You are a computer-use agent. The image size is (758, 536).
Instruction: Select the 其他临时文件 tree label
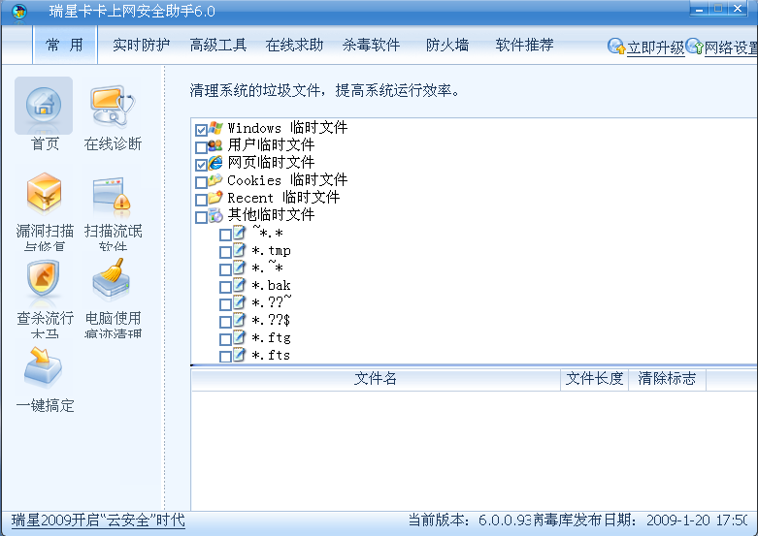point(271,214)
